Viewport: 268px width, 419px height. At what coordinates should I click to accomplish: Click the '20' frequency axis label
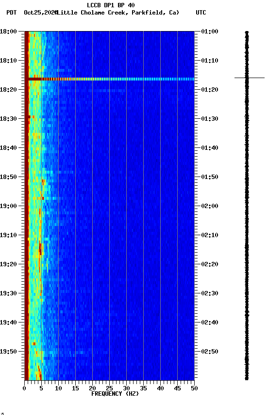click(92, 388)
